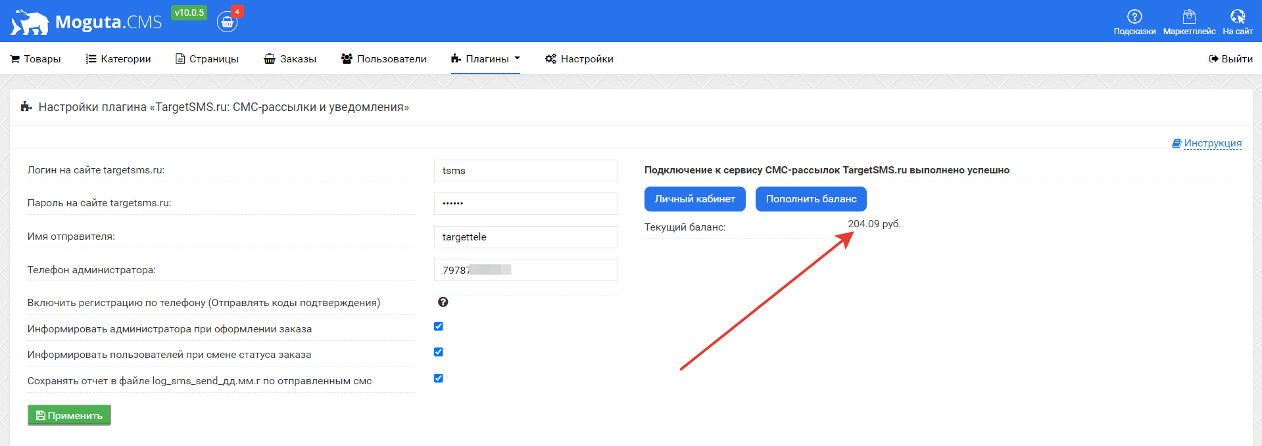The height and width of the screenshot is (446, 1262).
Task: Open the Страницы menu section
Action: pos(207,59)
